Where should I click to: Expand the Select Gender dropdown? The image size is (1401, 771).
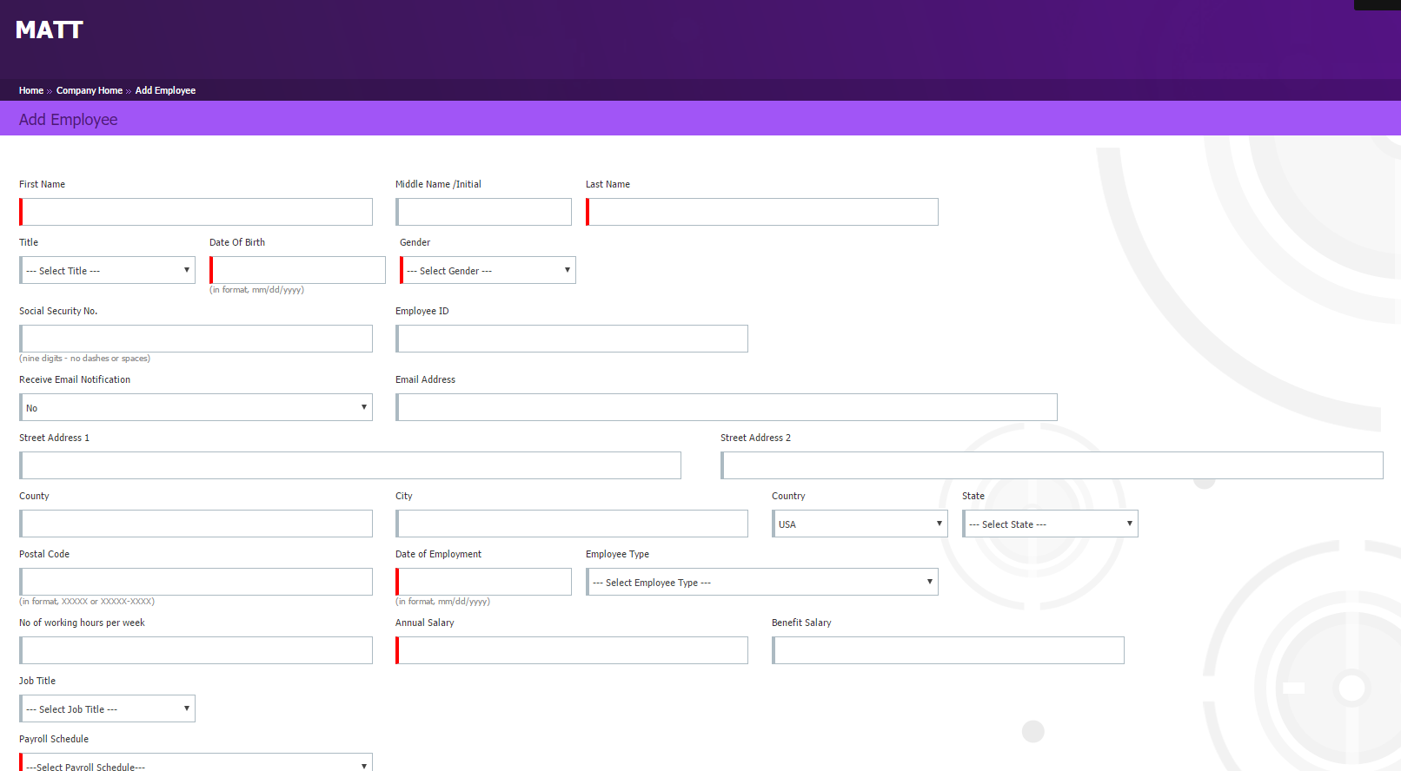[488, 270]
